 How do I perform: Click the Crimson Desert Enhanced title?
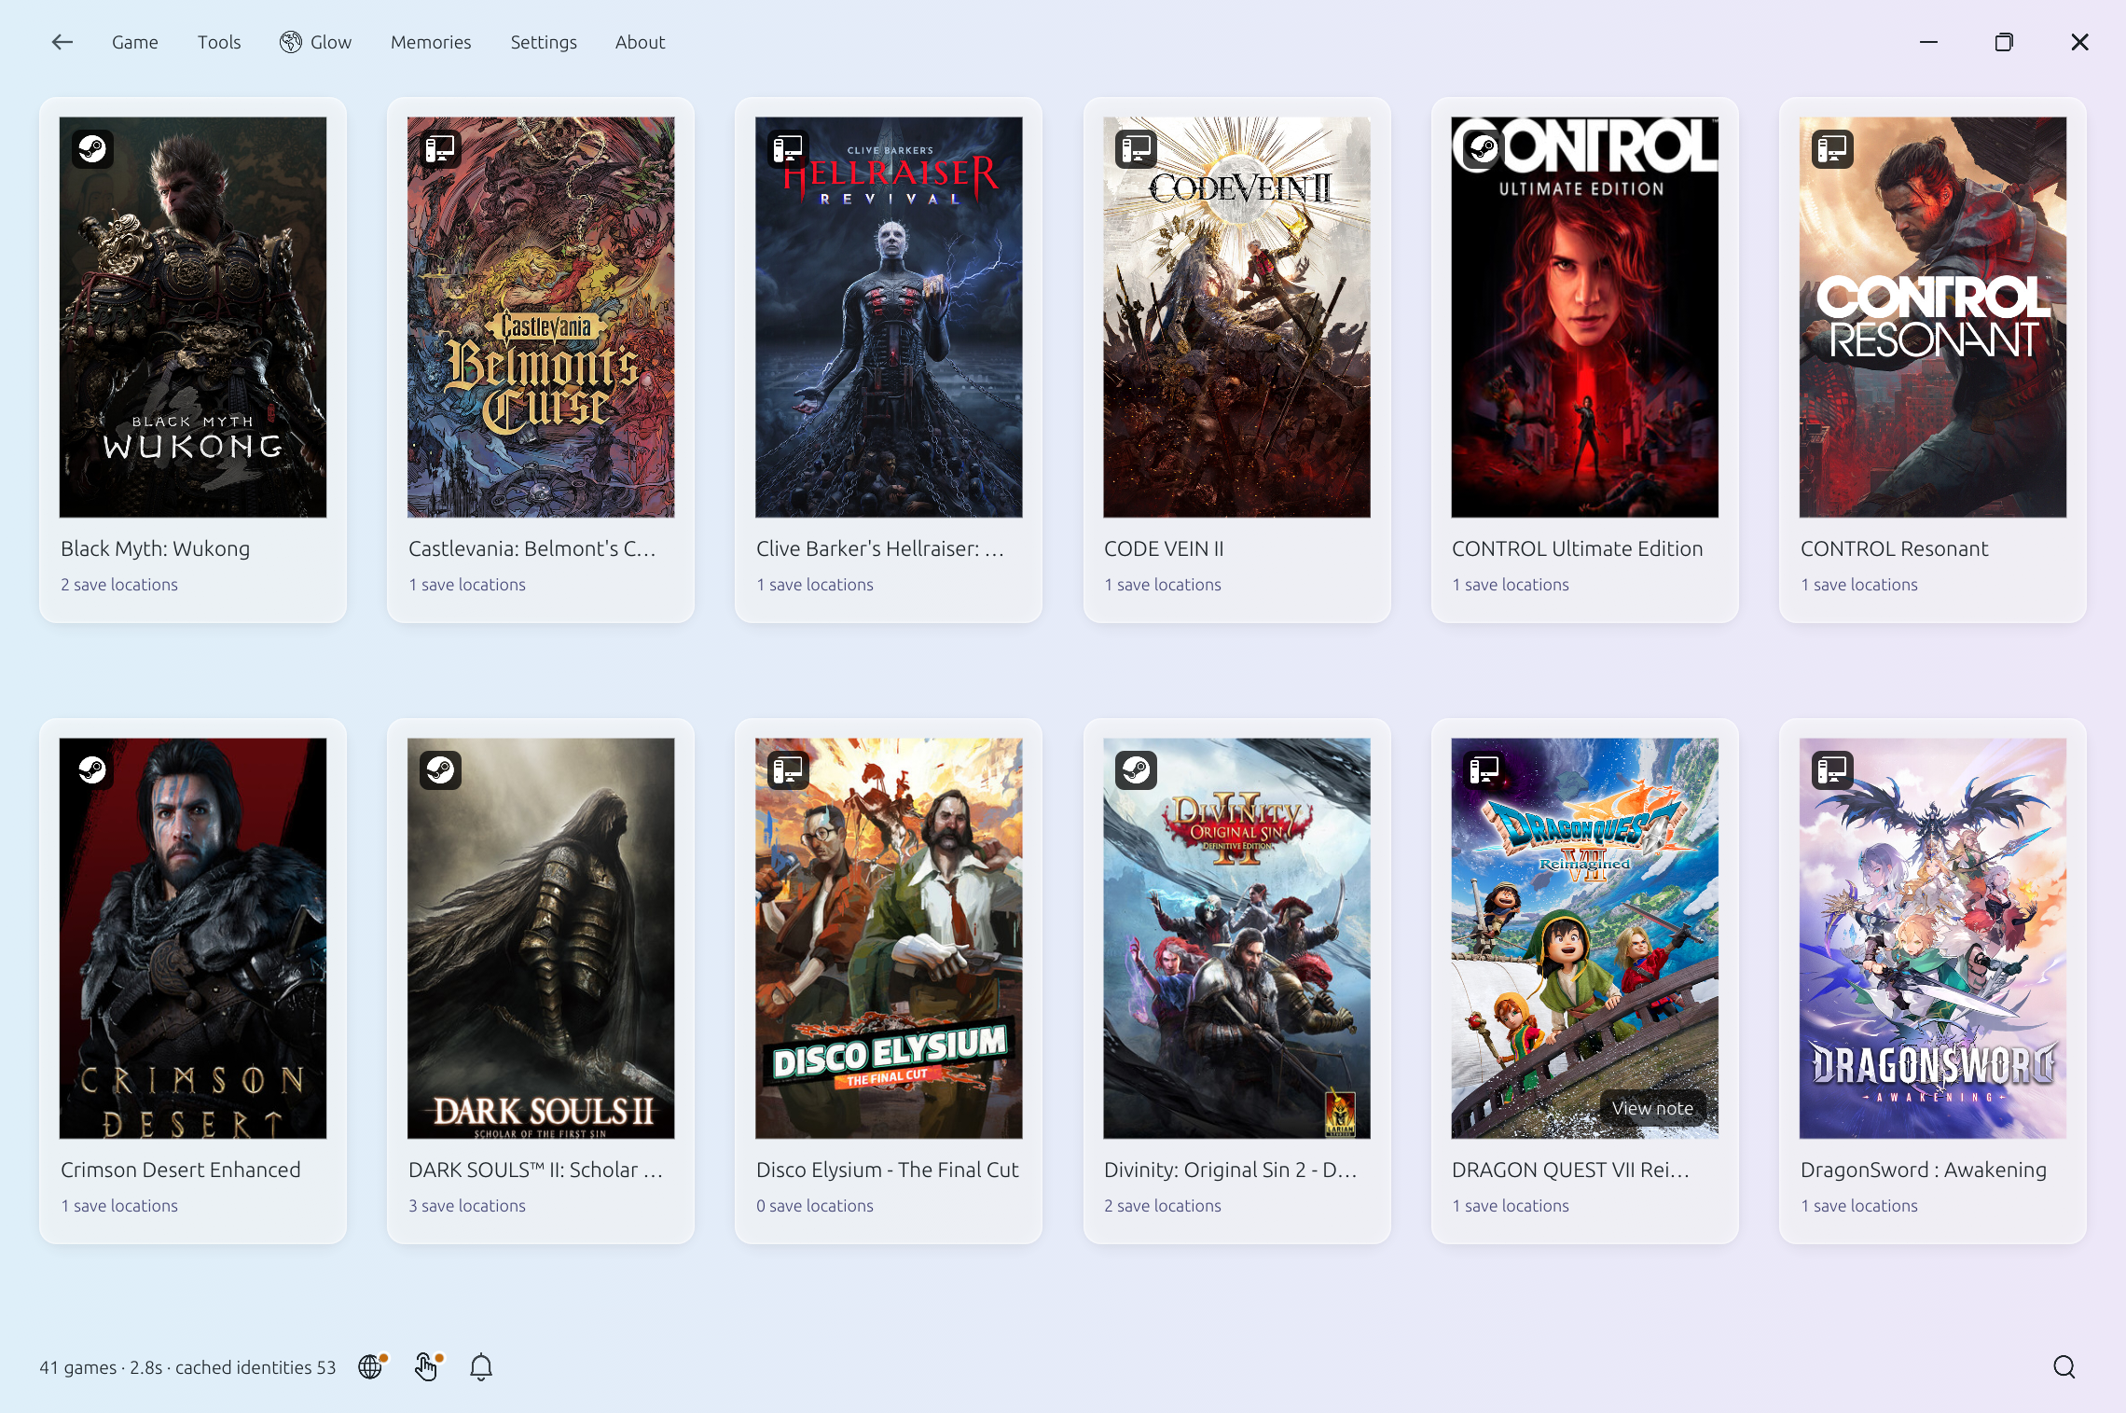click(x=181, y=1170)
